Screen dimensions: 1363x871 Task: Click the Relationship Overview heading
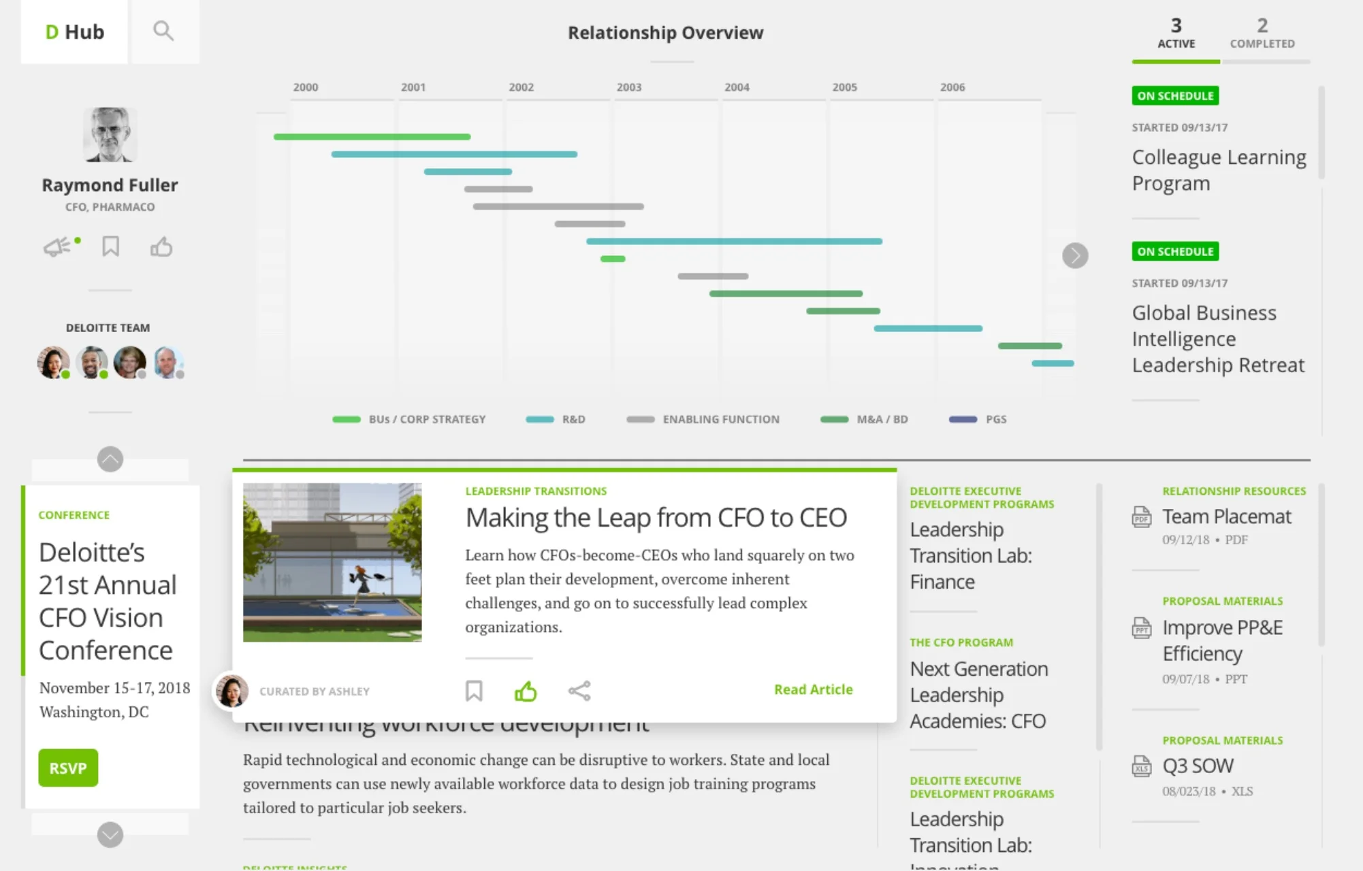tap(666, 33)
